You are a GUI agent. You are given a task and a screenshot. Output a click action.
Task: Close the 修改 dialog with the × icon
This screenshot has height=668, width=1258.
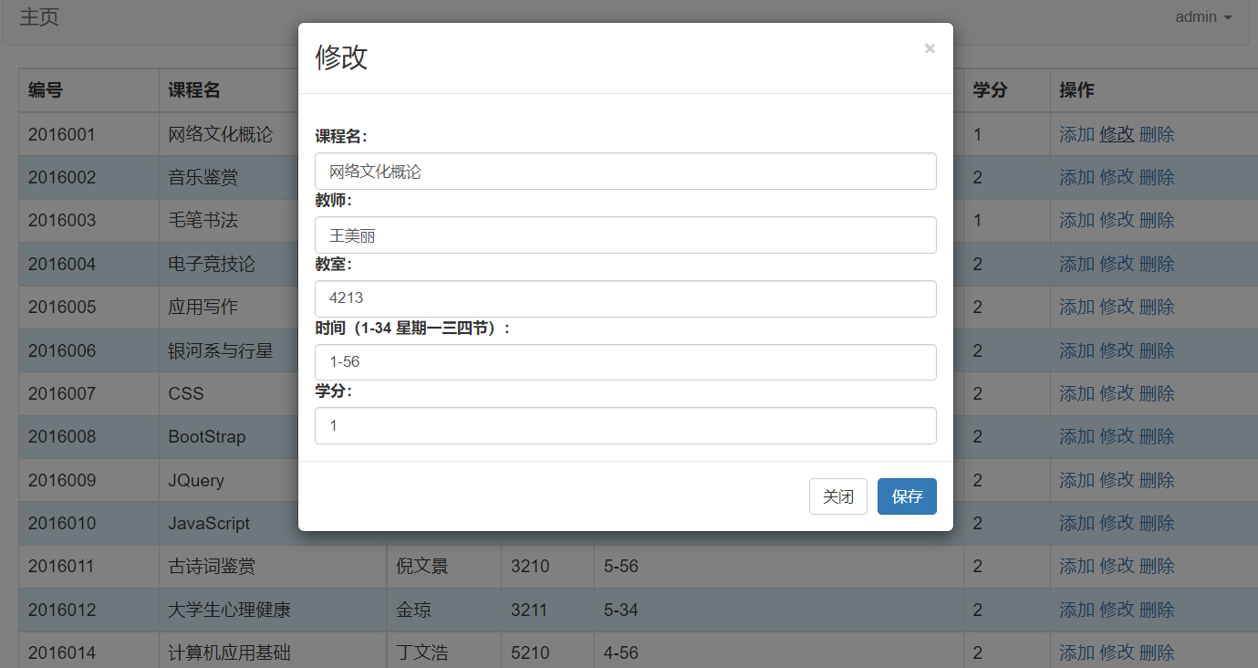[x=930, y=48]
